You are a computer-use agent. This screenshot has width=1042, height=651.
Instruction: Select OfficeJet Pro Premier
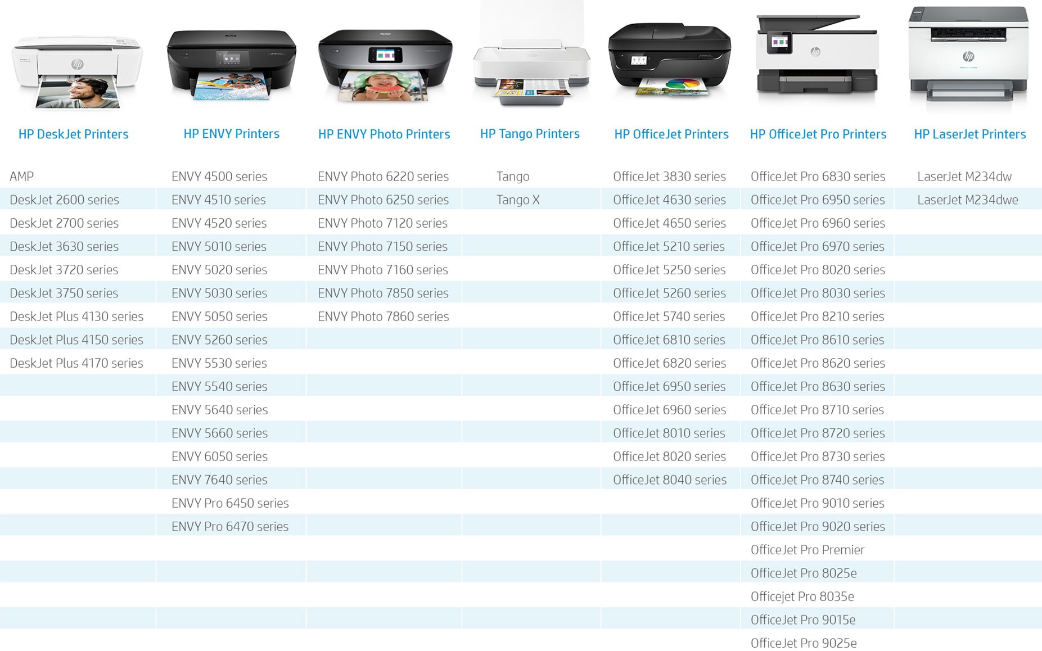point(808,550)
